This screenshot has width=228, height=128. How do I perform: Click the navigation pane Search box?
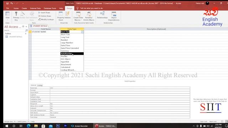15,30
